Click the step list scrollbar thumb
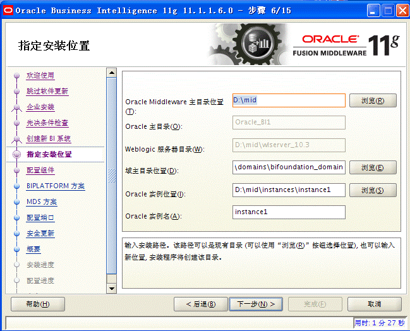 [x=112, y=176]
